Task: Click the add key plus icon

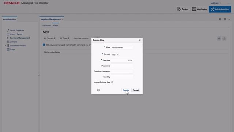Action: tap(219, 38)
